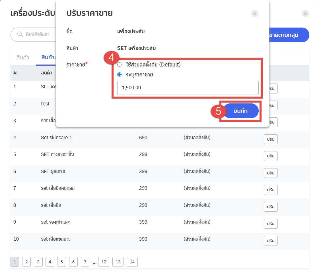Click ปรับ button for SET ชุดเดรส
Screen dimensions: 319x279
[x=270, y=173]
